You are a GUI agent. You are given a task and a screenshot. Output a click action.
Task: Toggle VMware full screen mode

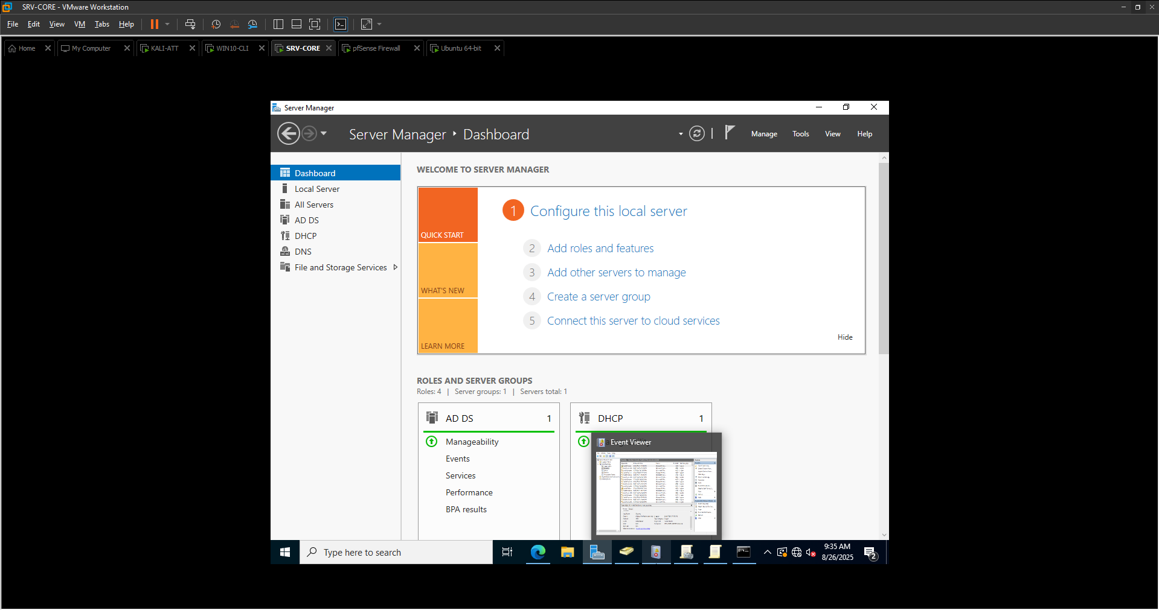(315, 24)
